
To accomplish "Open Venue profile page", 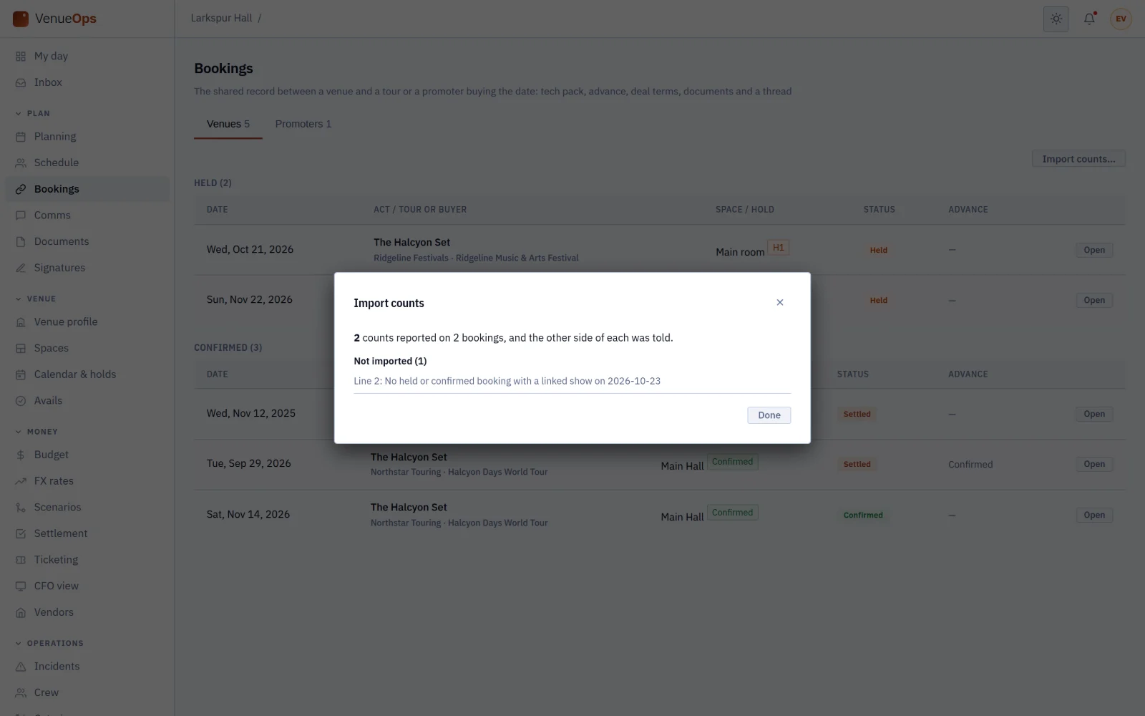I will (x=88, y=322).
